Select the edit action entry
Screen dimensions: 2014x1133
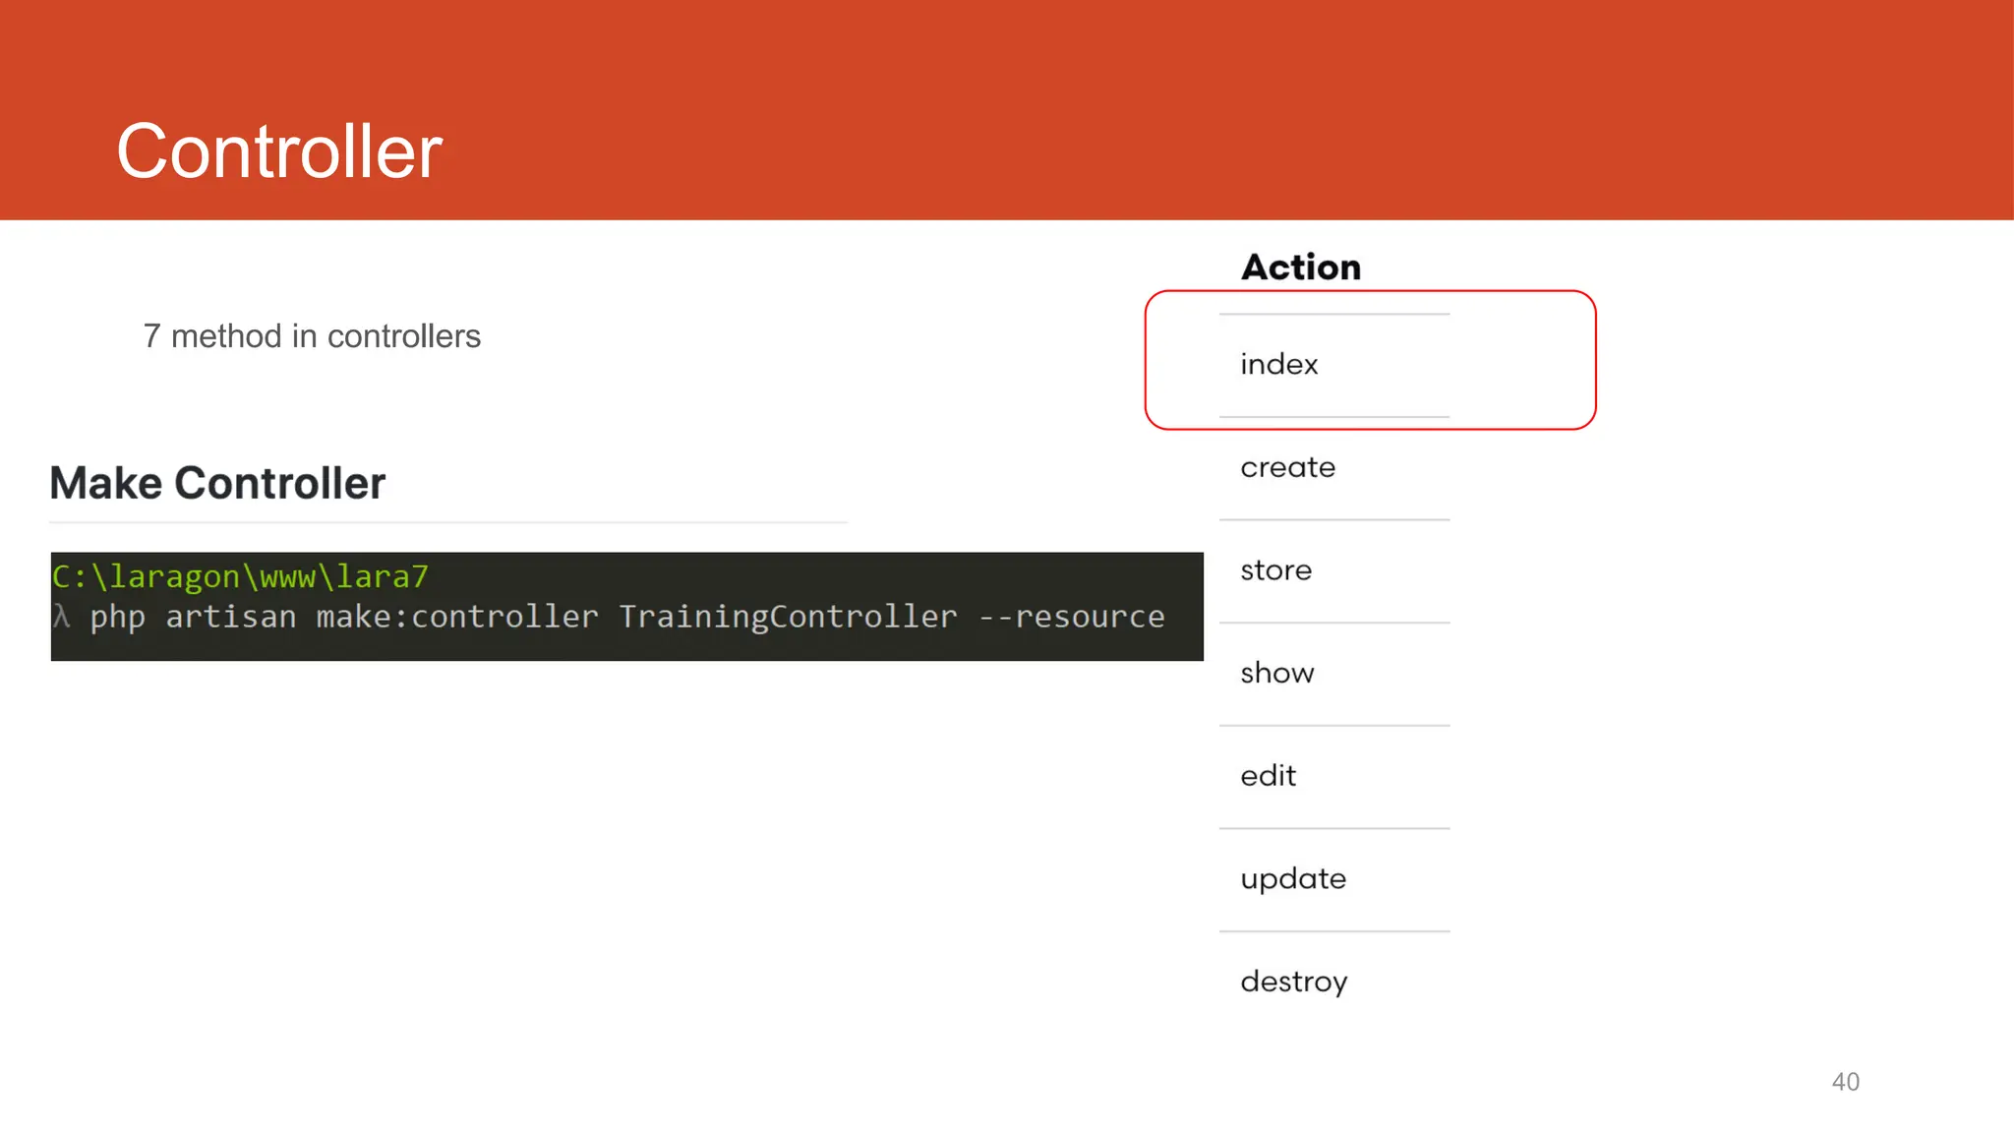(x=1268, y=776)
